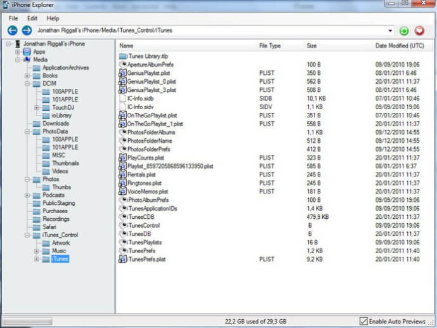Collapse the PhotoData folder node
Screen dimensions: 437x328
pos(27,131)
